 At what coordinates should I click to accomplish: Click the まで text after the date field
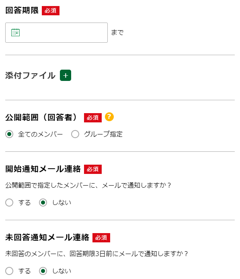click(117, 33)
